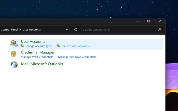Screen dimensions: 178x111
Task: Refresh the Control Panel view
Action: point(76,30)
